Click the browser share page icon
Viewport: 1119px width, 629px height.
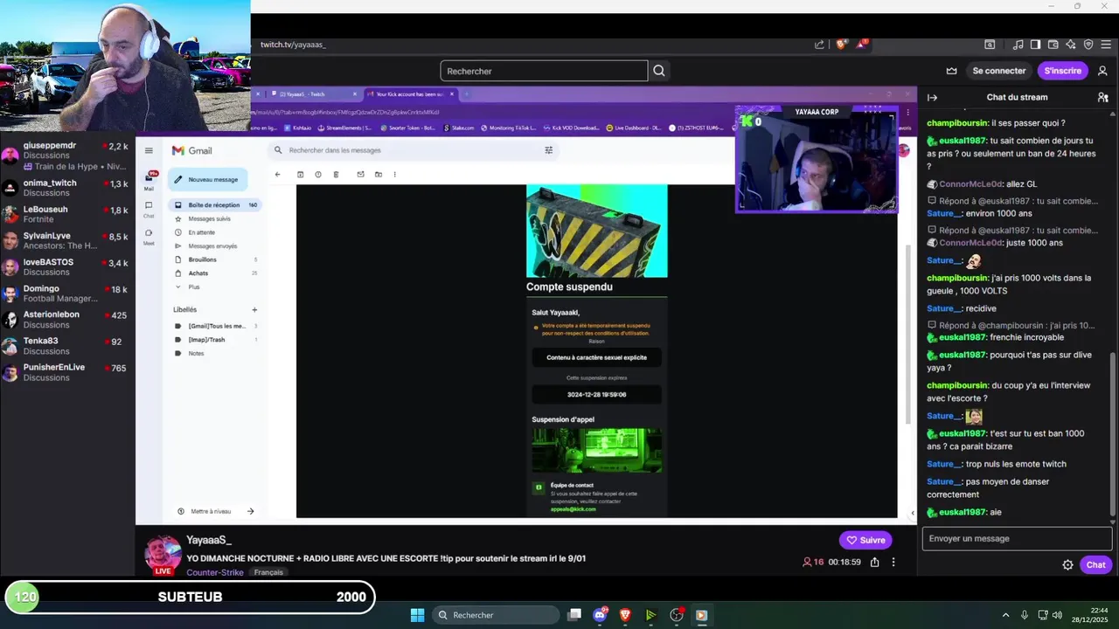click(x=819, y=45)
